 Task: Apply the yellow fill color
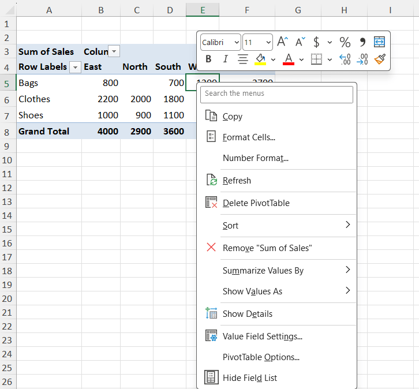click(260, 59)
